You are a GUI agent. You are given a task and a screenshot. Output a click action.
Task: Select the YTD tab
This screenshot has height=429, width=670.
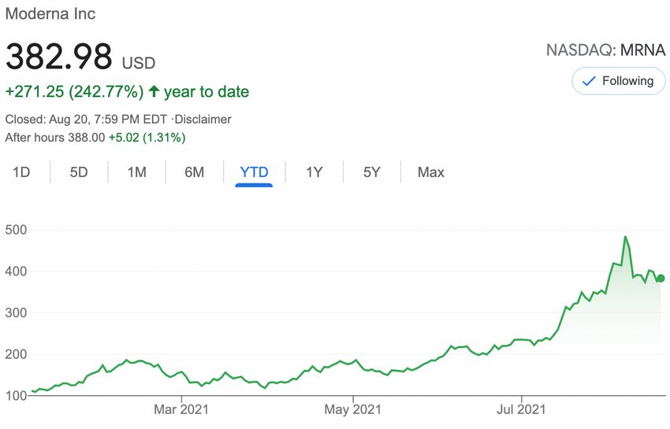tap(253, 172)
